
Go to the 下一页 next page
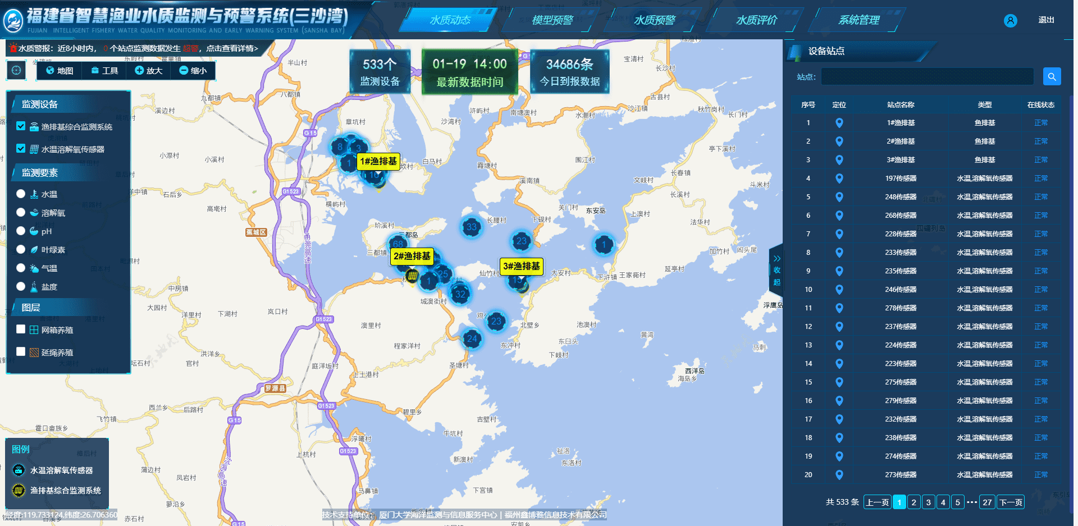tap(1010, 502)
